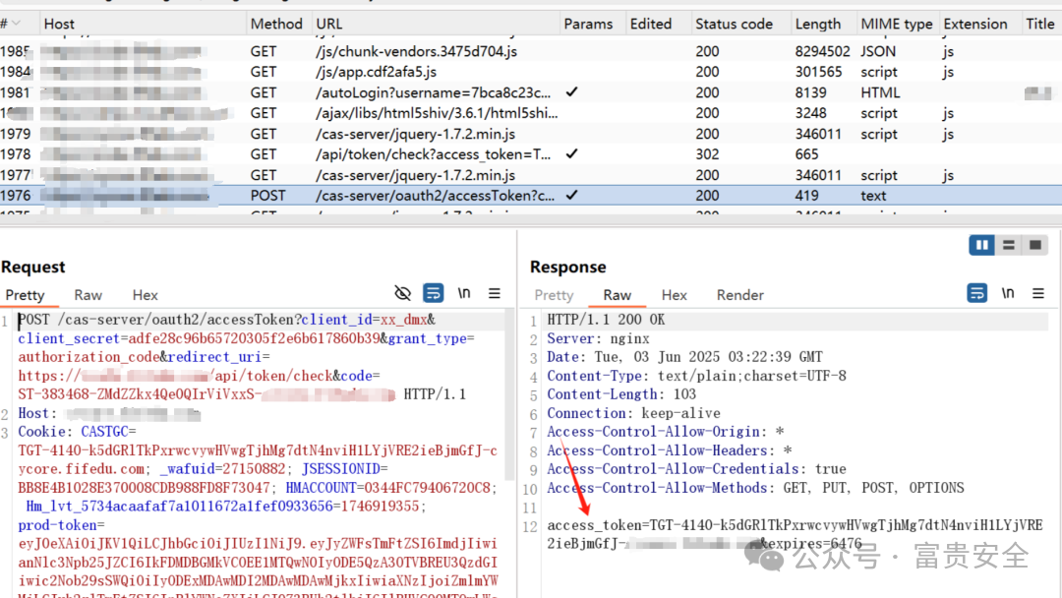
Task: Sort by the # column header arrow
Action: coord(17,24)
